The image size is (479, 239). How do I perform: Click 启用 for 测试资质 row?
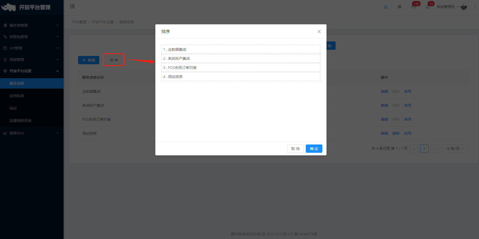[408, 133]
